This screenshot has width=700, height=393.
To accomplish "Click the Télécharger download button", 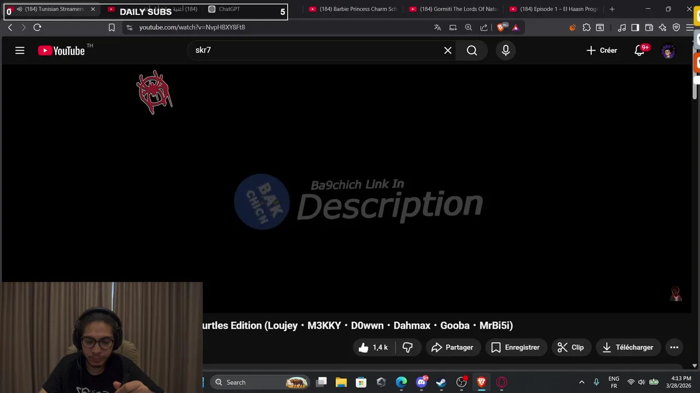I will click(x=628, y=347).
